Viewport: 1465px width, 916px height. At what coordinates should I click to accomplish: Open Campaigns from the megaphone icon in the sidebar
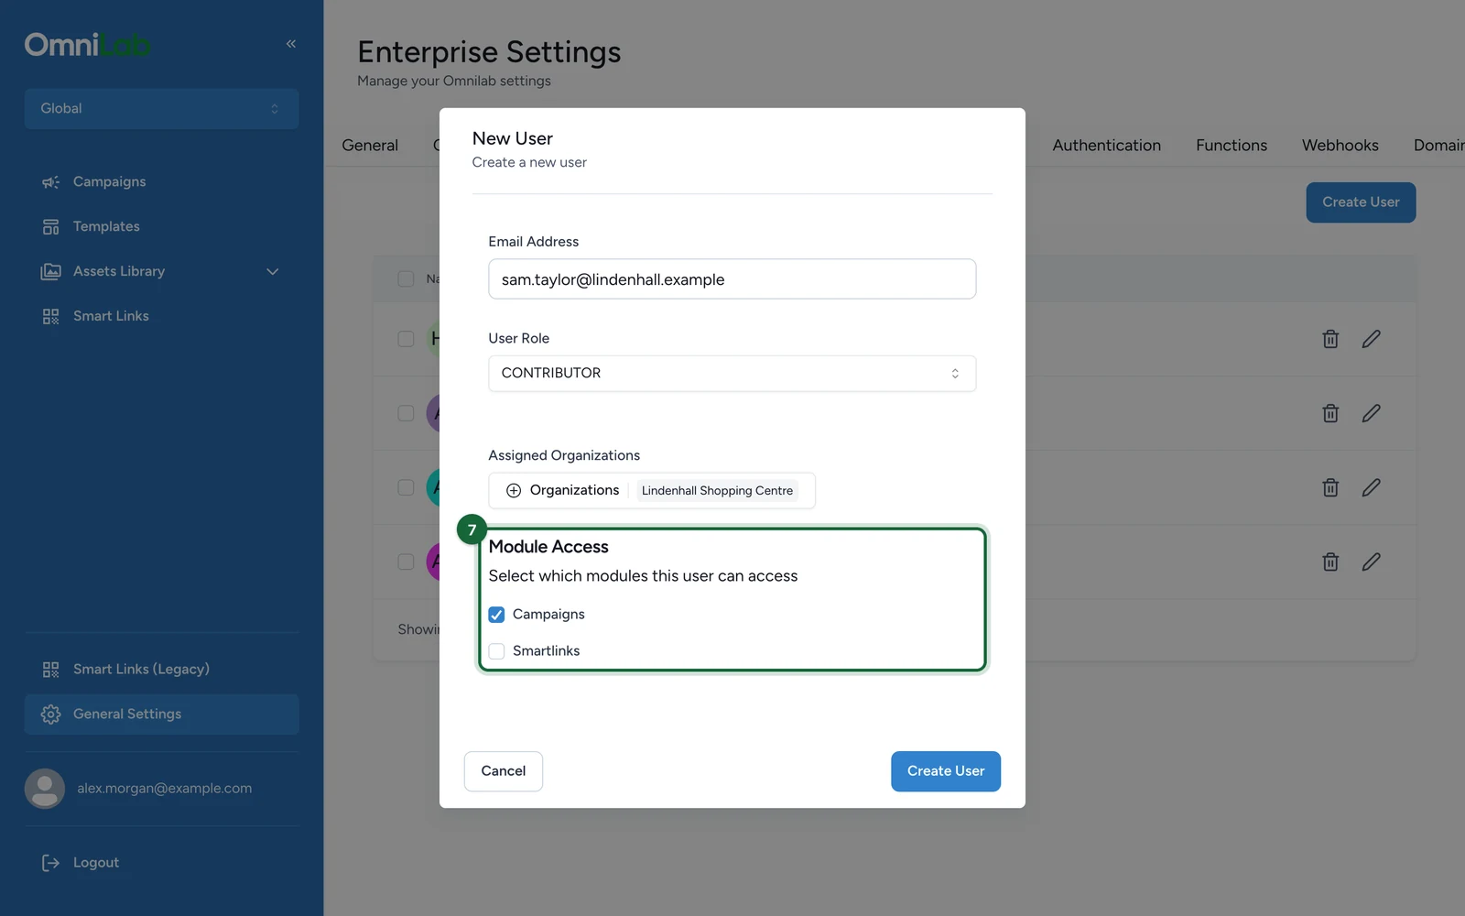(x=50, y=182)
